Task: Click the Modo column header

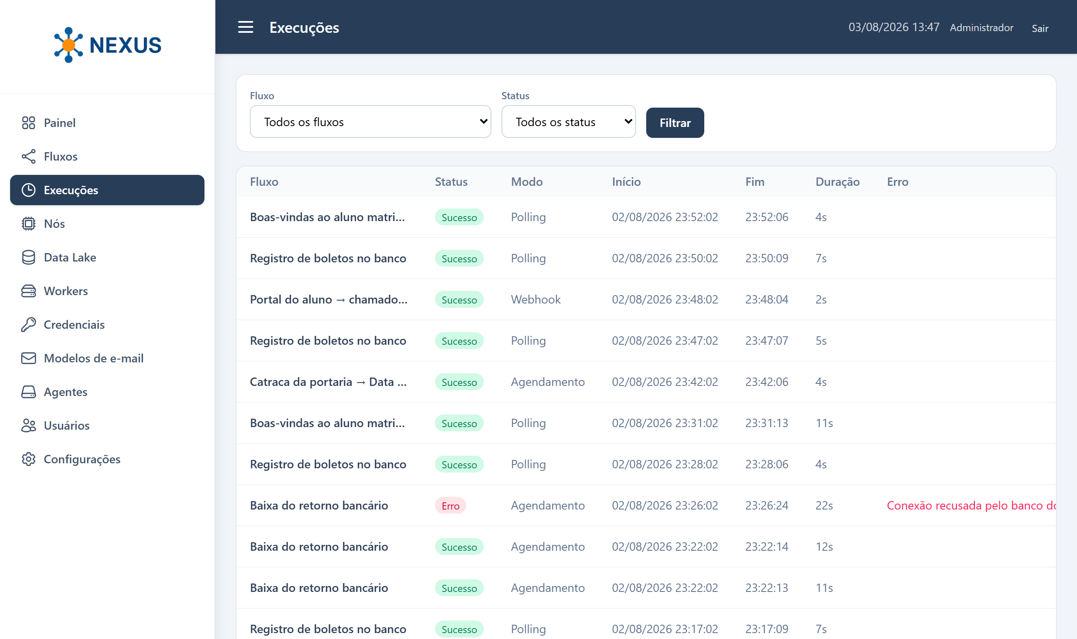Action: coord(526,182)
